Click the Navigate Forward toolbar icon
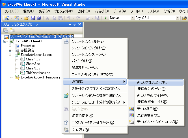 tap(97, 18)
